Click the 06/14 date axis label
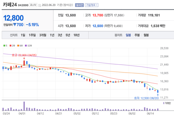The height and width of the screenshot is (117, 174). [x=150, y=114]
